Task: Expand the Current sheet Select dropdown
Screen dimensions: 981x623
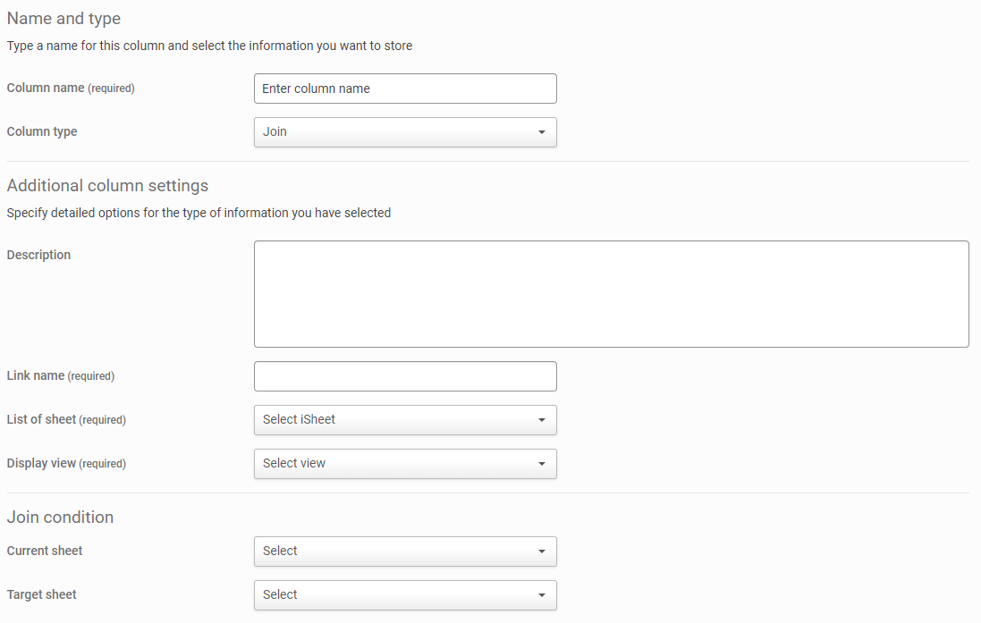Action: click(405, 551)
